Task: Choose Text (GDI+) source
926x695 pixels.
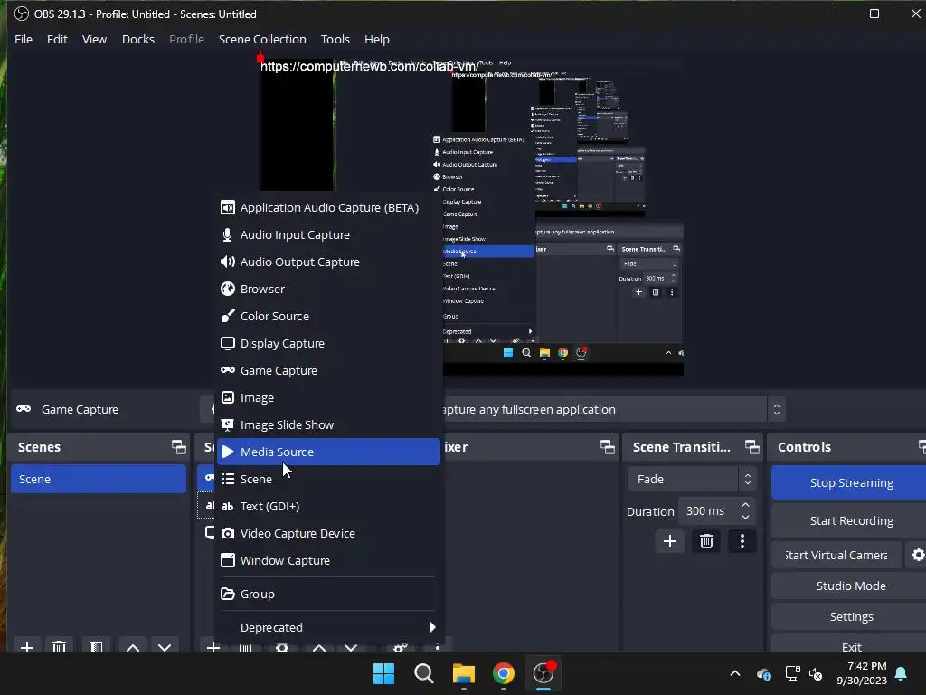Action: tap(328, 506)
